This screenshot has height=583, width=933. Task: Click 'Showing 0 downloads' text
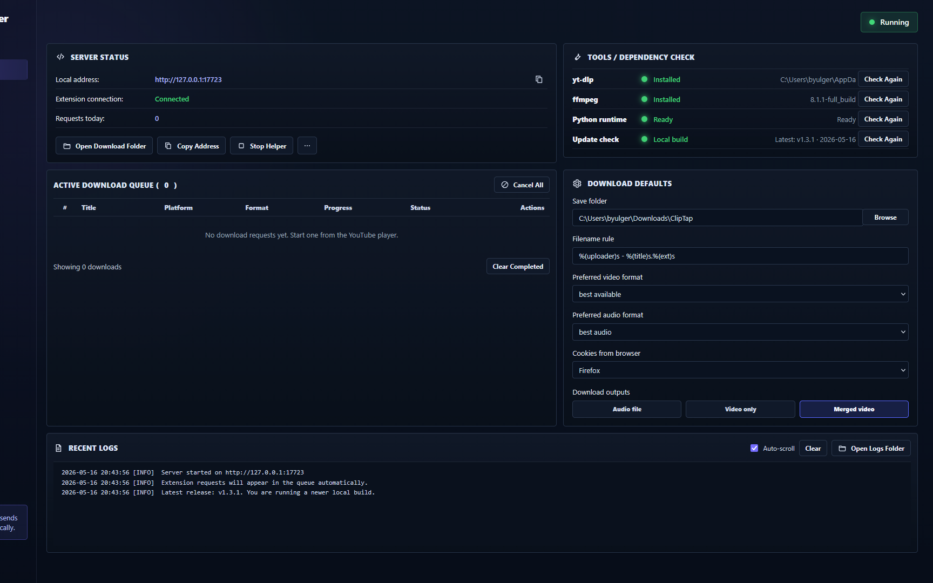pos(87,267)
